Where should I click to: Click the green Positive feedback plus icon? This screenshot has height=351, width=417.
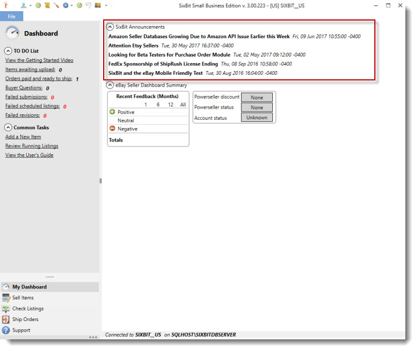tap(112, 112)
